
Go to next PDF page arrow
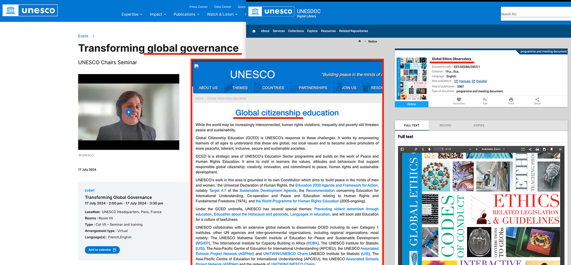[x=429, y=149]
